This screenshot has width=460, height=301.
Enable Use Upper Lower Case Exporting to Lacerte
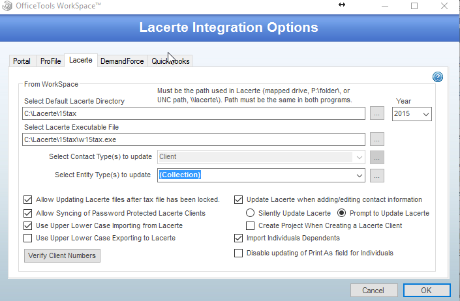(27, 238)
